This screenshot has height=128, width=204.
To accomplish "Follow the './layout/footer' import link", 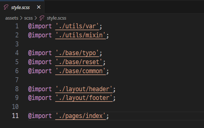I will click(x=84, y=98).
